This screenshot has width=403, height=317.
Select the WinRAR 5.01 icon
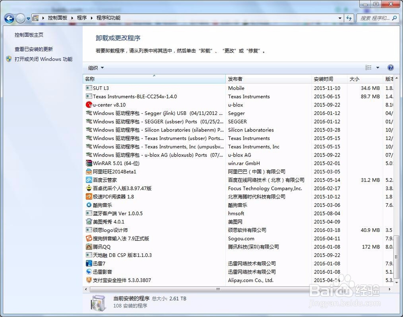coord(89,163)
